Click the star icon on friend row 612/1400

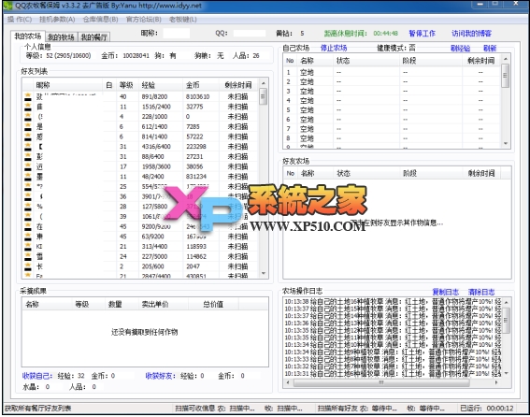28,126
